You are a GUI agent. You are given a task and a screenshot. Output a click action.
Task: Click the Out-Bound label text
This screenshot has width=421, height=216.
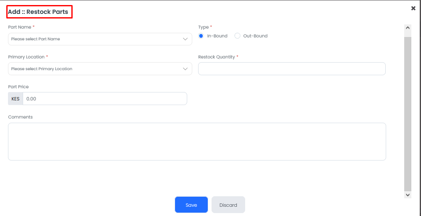click(255, 36)
